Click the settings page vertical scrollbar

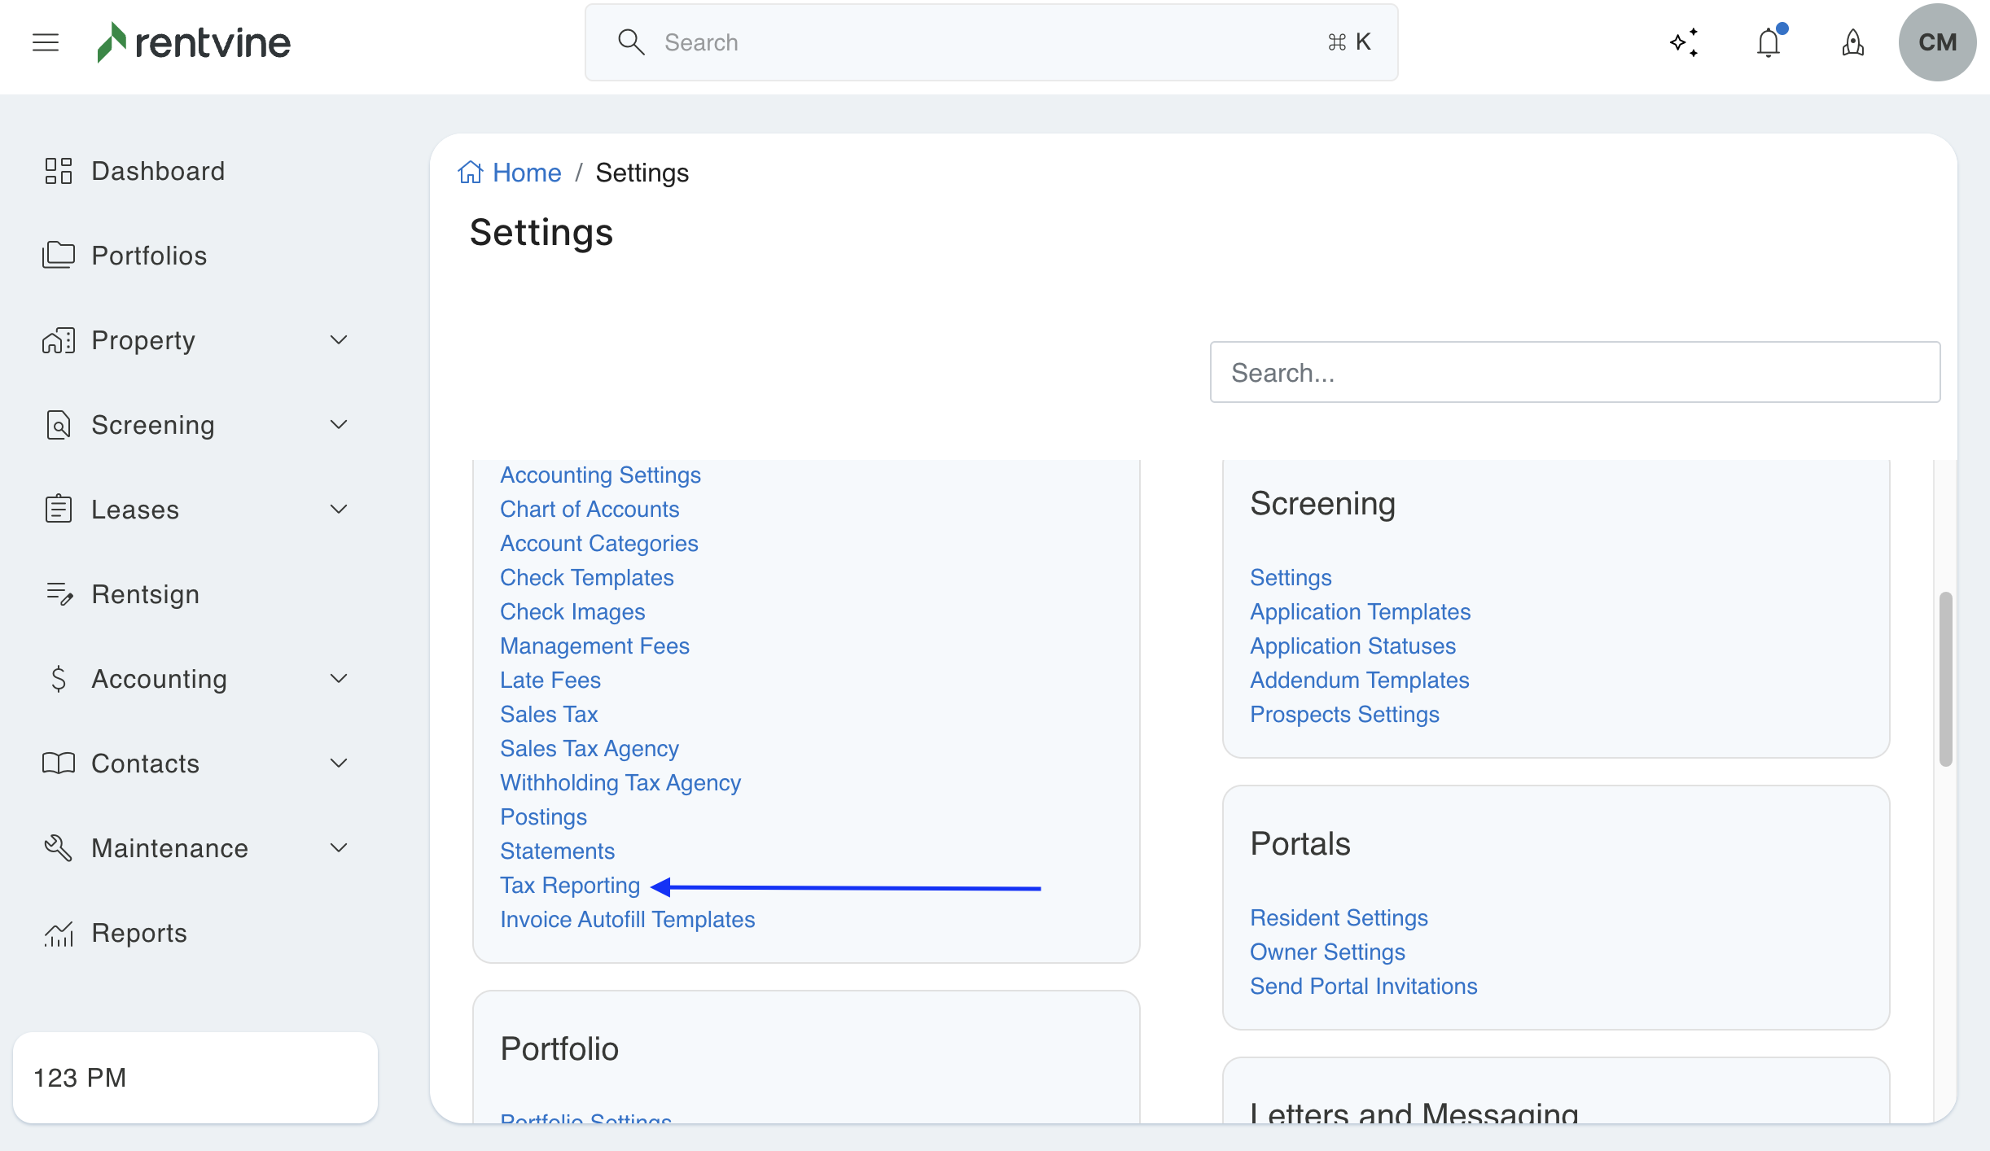point(1945,679)
